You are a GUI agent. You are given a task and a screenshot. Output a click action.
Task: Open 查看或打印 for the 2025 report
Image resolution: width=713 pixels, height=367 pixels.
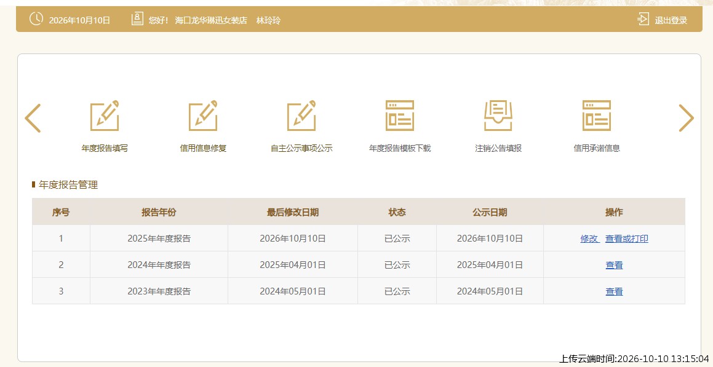(x=627, y=239)
